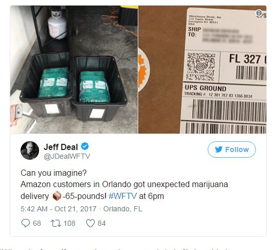Click the 68 replies count
This screenshot has height=250, width=277.
pyautogui.click(x=37, y=223)
